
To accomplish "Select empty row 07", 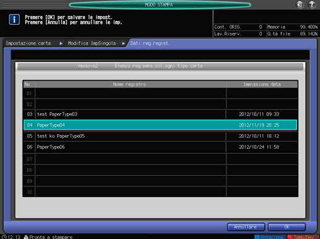I will coord(160,159).
